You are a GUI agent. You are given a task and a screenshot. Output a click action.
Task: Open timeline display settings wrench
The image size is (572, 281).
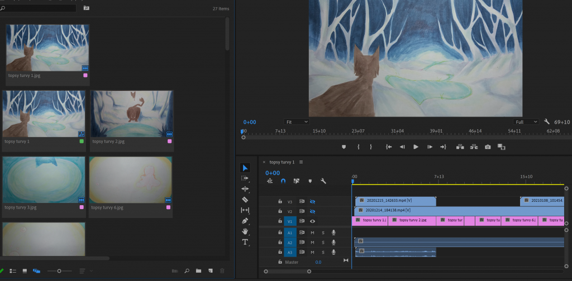pos(323,181)
